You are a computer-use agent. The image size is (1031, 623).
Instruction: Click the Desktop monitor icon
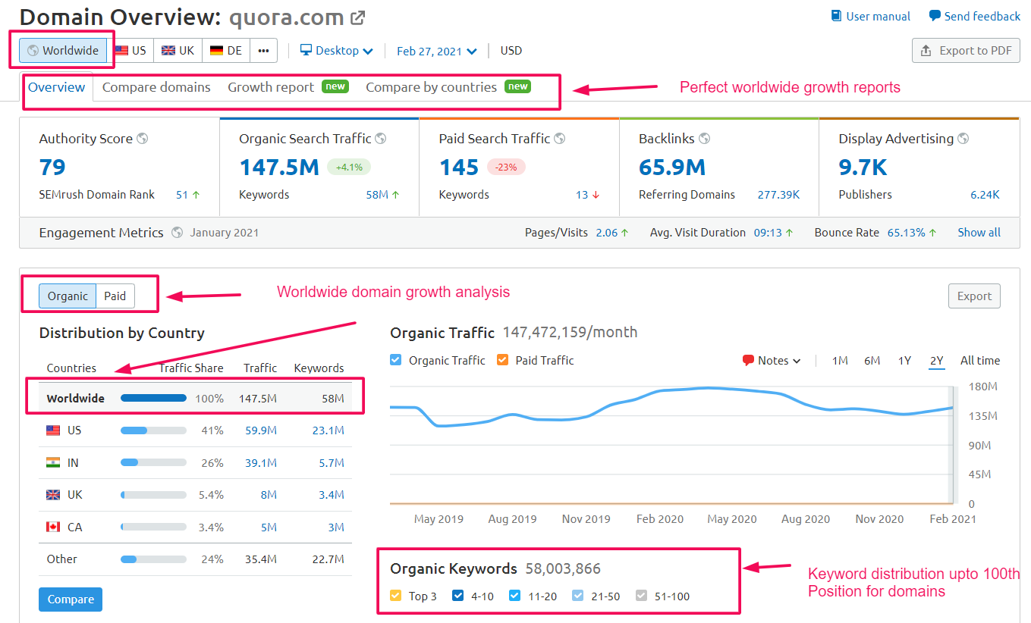[x=306, y=50]
